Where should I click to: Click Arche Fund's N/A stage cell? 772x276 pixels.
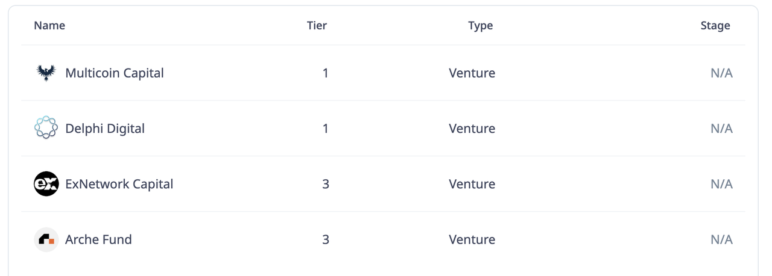click(721, 239)
